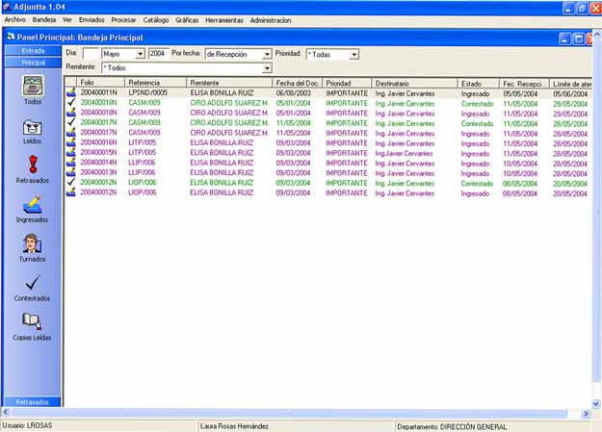Sort by the Referencia column header
602x432 pixels.
155,83
